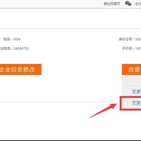This screenshot has height=141, width=141.
Task: Select the gray row under 注册 header
Action: (132, 80)
